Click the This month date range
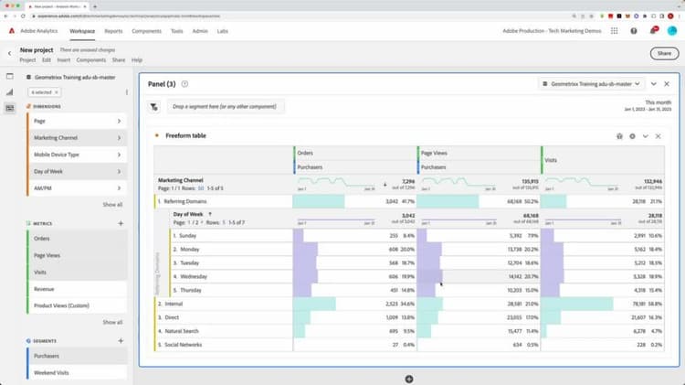The width and height of the screenshot is (685, 385). pos(648,105)
